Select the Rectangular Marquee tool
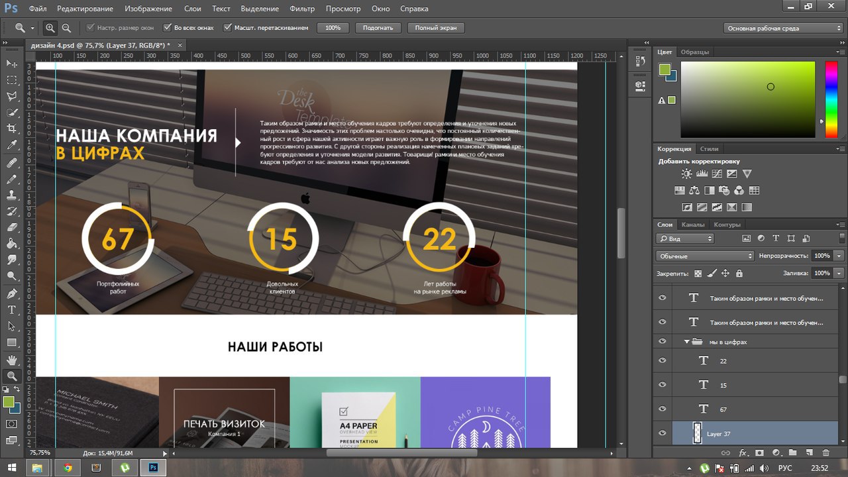848x477 pixels. click(11, 79)
